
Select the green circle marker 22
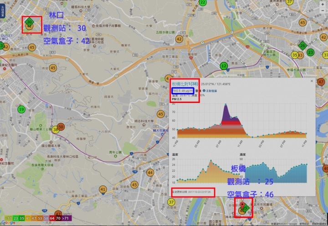(x=203, y=3)
